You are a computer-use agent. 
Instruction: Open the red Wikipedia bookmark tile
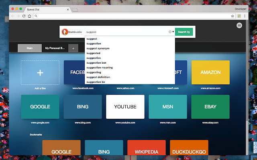point(147,148)
